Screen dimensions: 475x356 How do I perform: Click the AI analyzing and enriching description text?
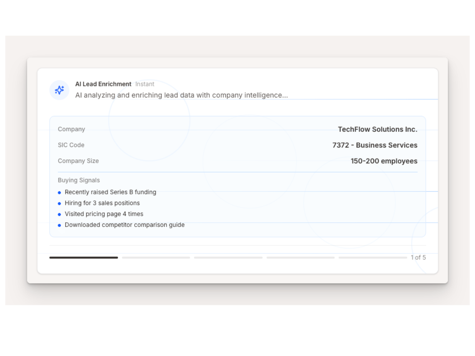click(181, 95)
